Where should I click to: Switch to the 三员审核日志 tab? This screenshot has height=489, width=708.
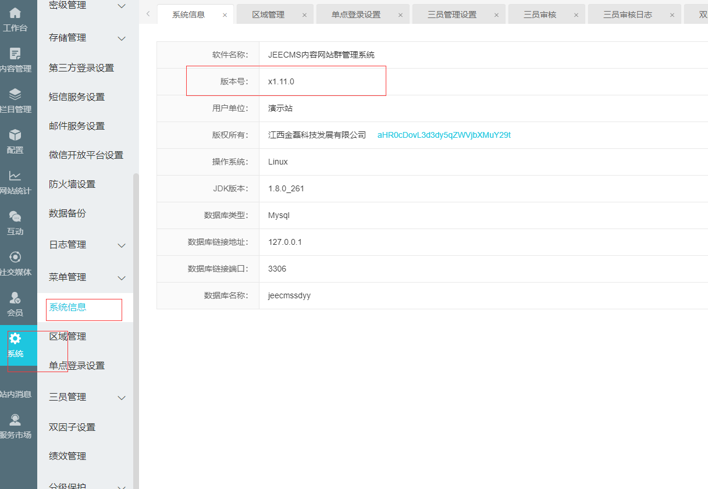point(627,15)
